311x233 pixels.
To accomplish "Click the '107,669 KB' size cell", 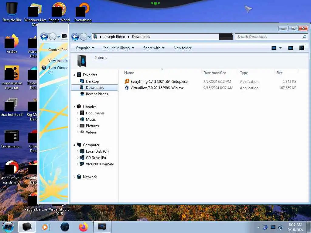I will 288,88.
